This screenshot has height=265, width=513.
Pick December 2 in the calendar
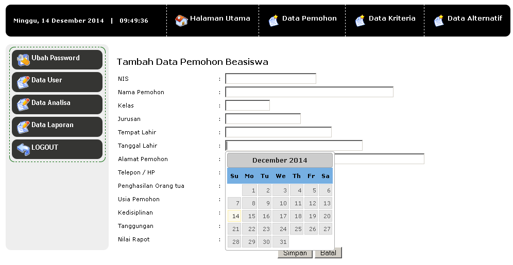coord(265,190)
